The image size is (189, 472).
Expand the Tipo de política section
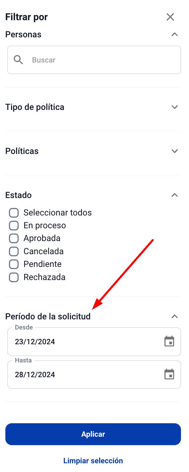coord(174,107)
